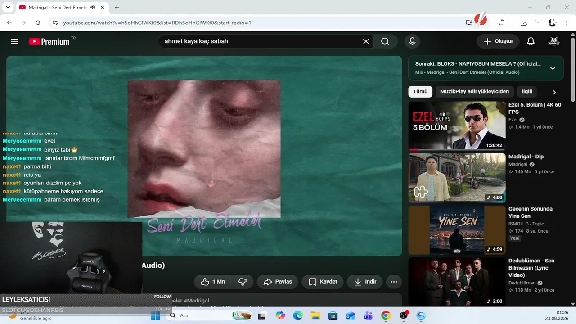The image size is (576, 324).
Task: Open the Windows Start menu
Action: click(155, 315)
